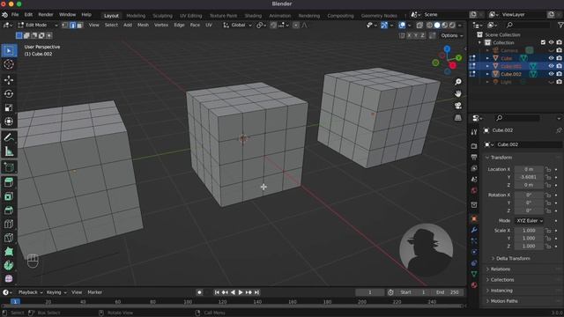Toggle visibility eye for Cube.001
The width and height of the screenshot is (564, 317).
click(x=551, y=66)
